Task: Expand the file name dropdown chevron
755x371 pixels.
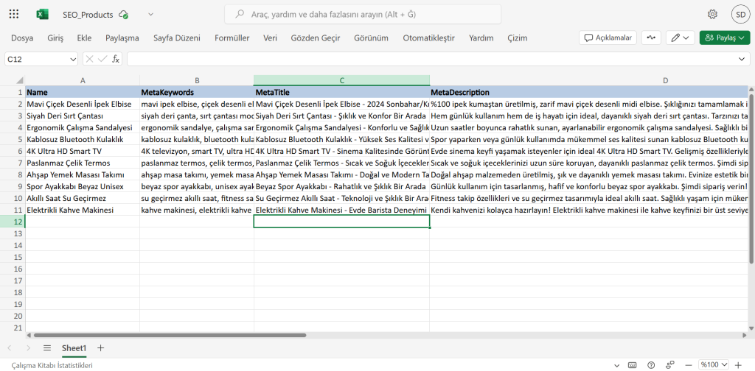Action: coord(150,15)
